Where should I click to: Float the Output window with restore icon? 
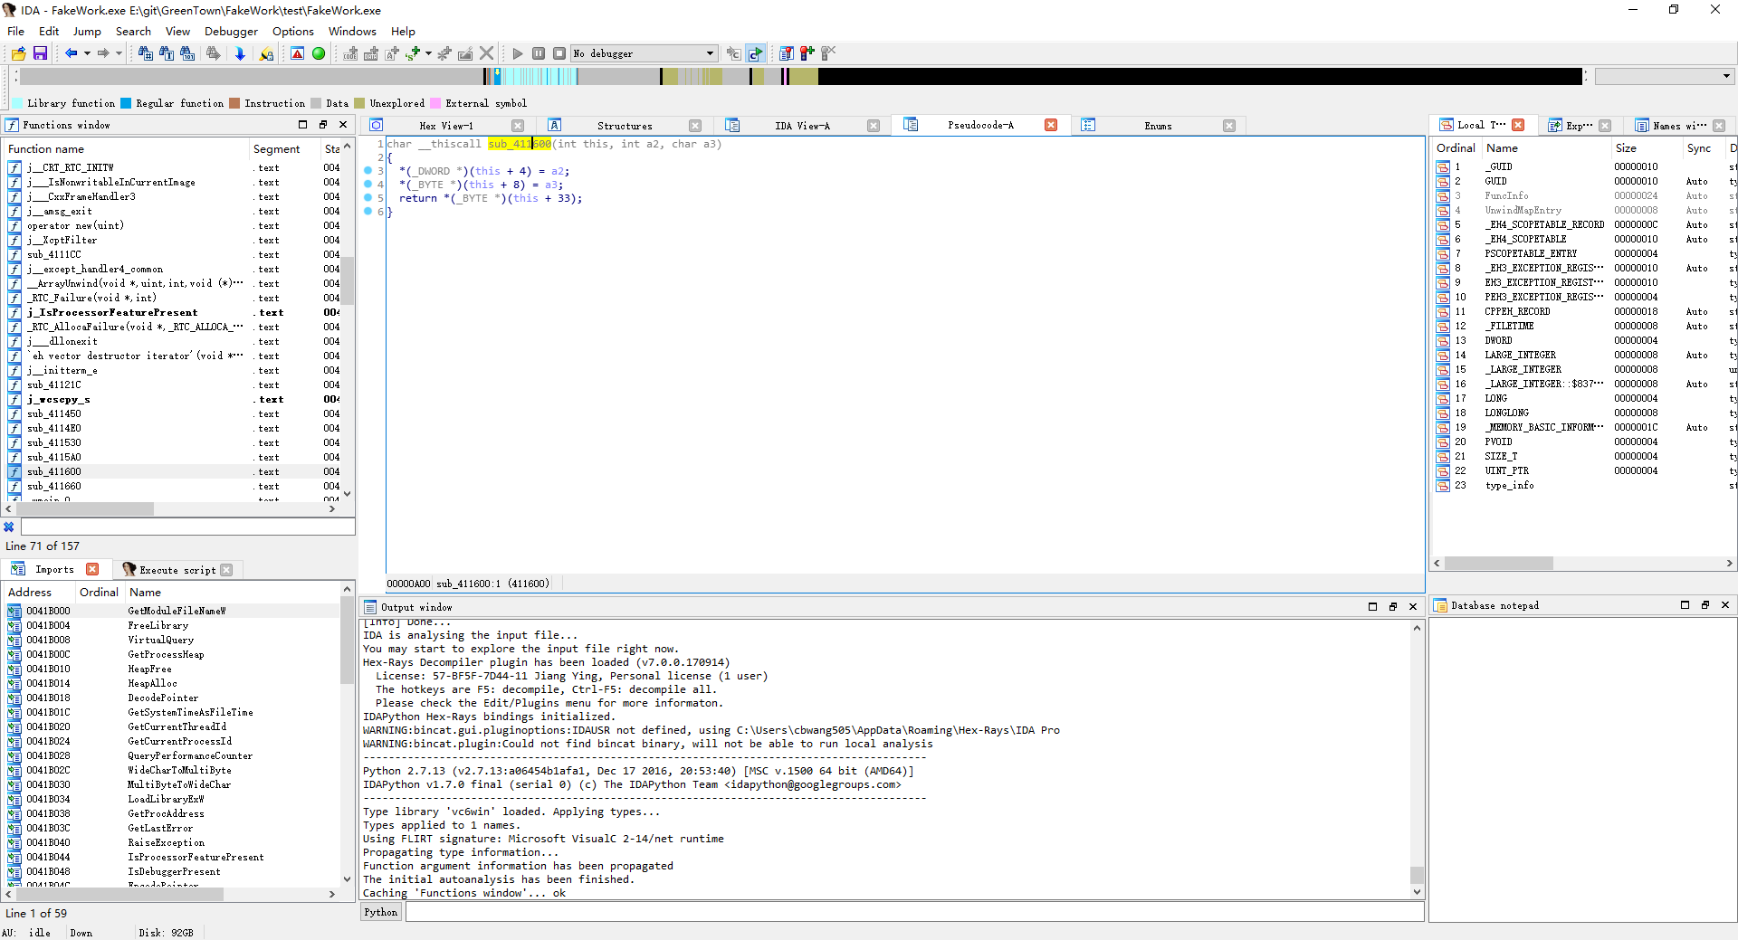(1393, 606)
